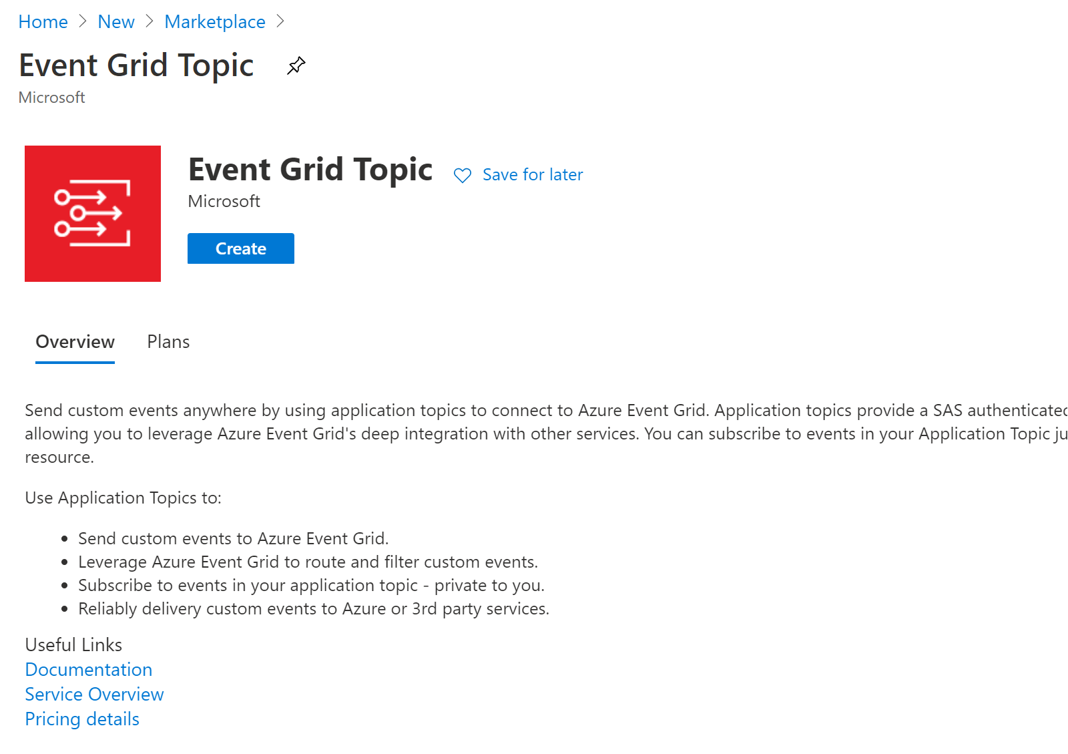Open the Documentation link

pos(88,669)
